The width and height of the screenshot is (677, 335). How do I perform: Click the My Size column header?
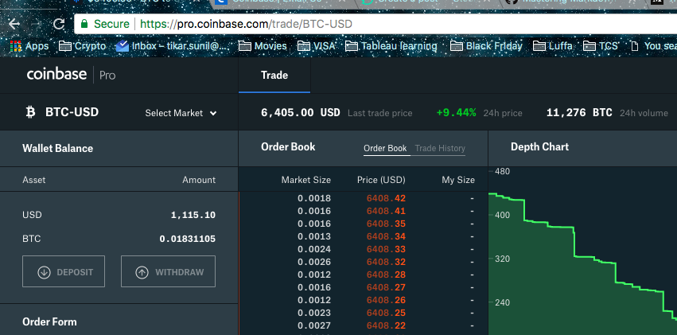458,180
